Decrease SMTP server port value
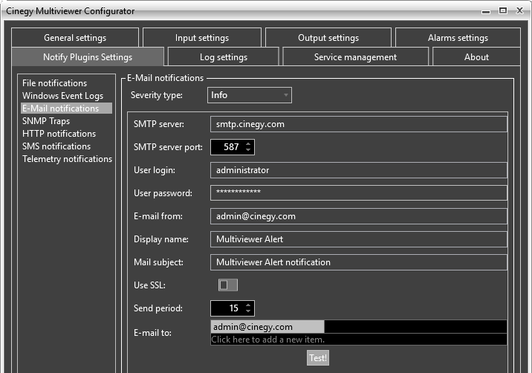The height and width of the screenshot is (373, 532). coord(248,150)
